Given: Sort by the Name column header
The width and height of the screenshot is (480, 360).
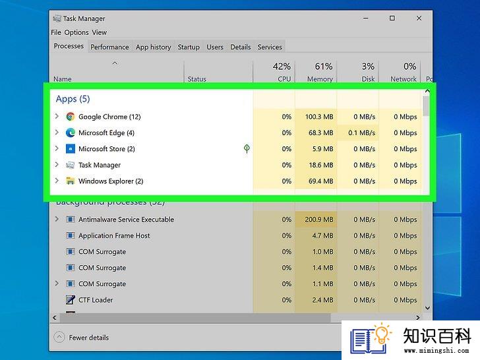Looking at the screenshot, I should pyautogui.click(x=116, y=72).
